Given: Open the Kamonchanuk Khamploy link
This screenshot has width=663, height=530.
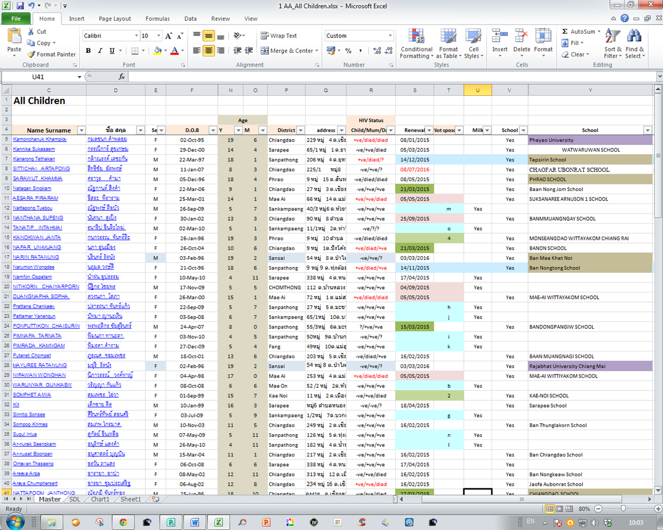Looking at the screenshot, I should [40, 140].
